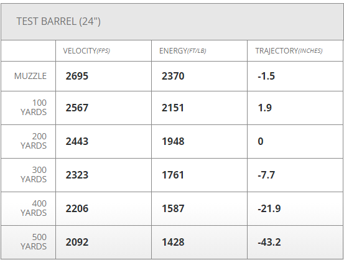Select trajectory value -21.9
344x260 pixels.
pyautogui.click(x=269, y=208)
